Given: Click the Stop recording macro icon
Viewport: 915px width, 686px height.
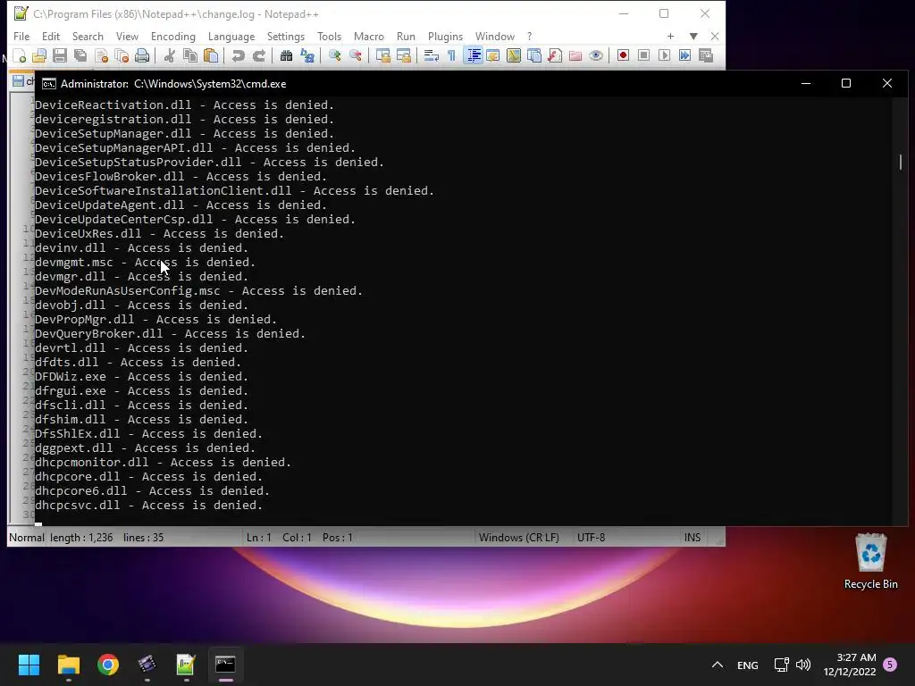Looking at the screenshot, I should (x=643, y=55).
